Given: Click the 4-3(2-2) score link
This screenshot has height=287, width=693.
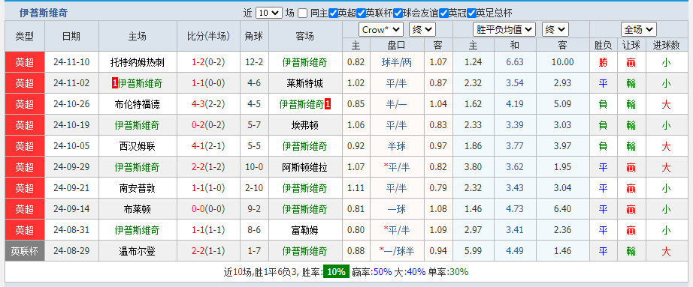Looking at the screenshot, I should (208, 104).
